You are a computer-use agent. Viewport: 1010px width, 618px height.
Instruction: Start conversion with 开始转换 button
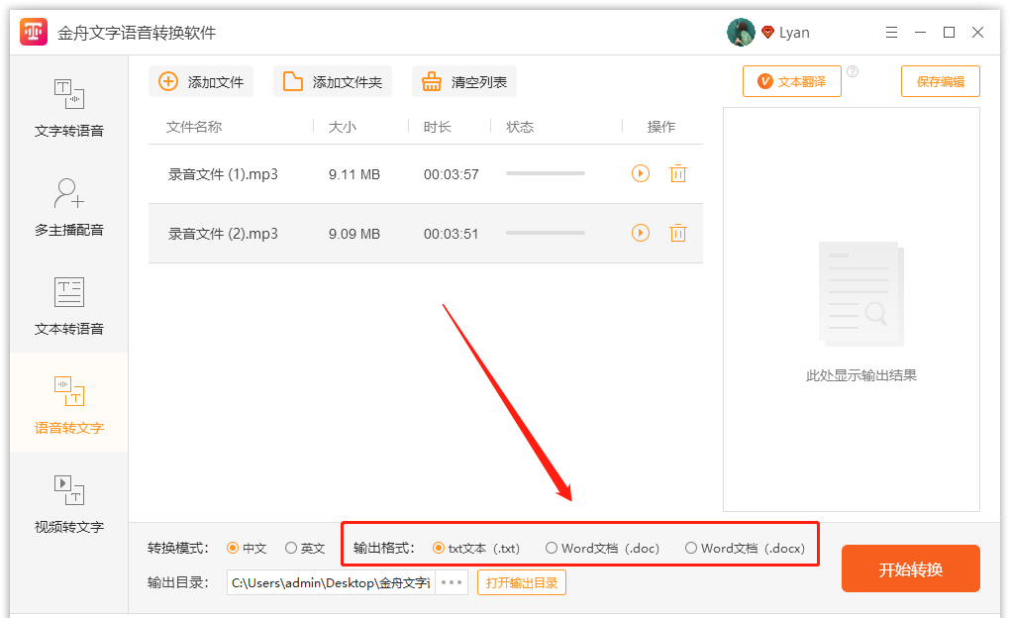pos(910,569)
